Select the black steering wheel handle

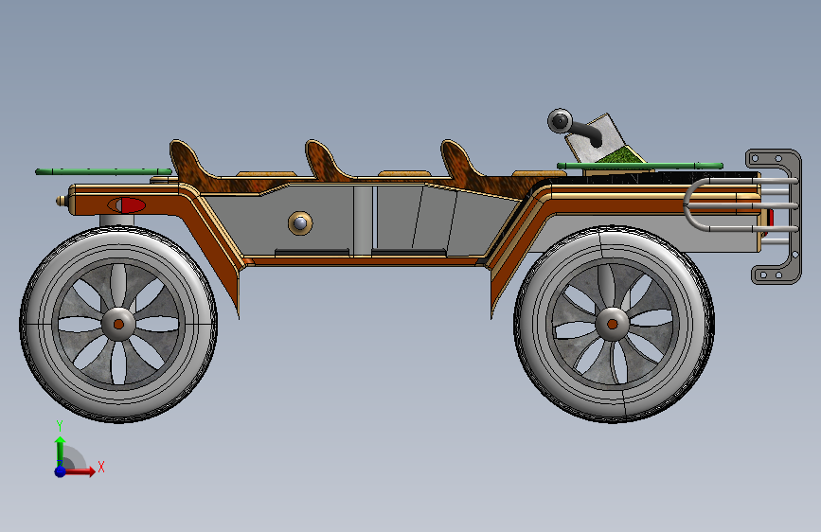coord(574,127)
